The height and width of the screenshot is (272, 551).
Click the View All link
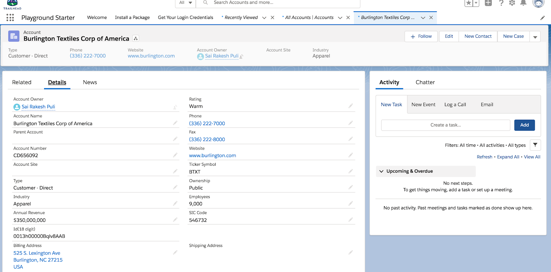click(532, 157)
